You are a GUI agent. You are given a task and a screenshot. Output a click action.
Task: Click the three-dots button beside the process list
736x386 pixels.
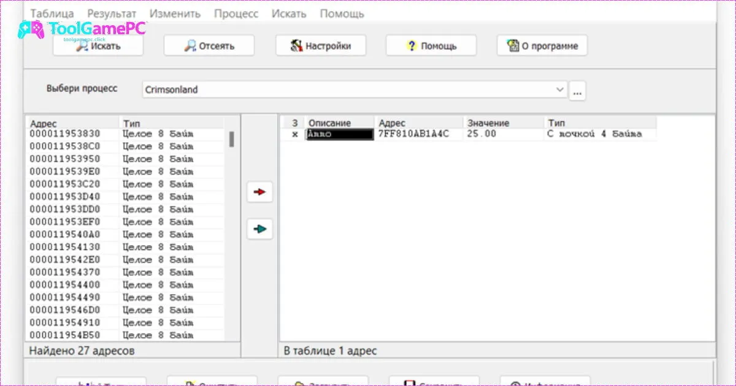pos(577,91)
